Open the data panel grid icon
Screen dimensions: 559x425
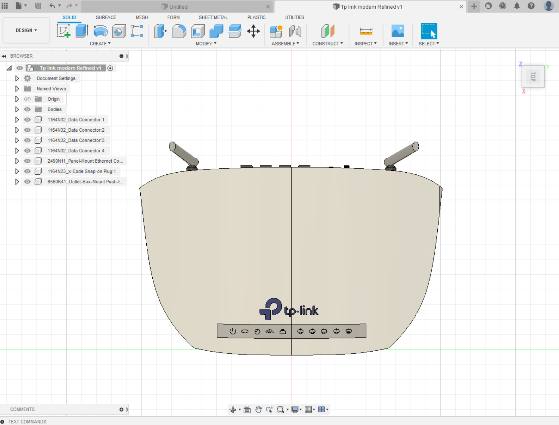click(5, 6)
